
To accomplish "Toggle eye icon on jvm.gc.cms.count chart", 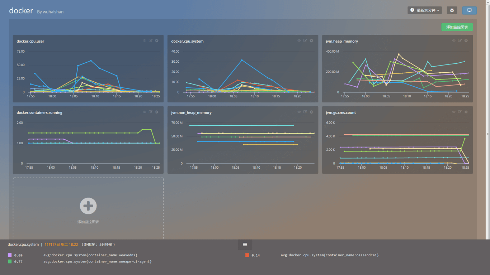I will [454, 112].
